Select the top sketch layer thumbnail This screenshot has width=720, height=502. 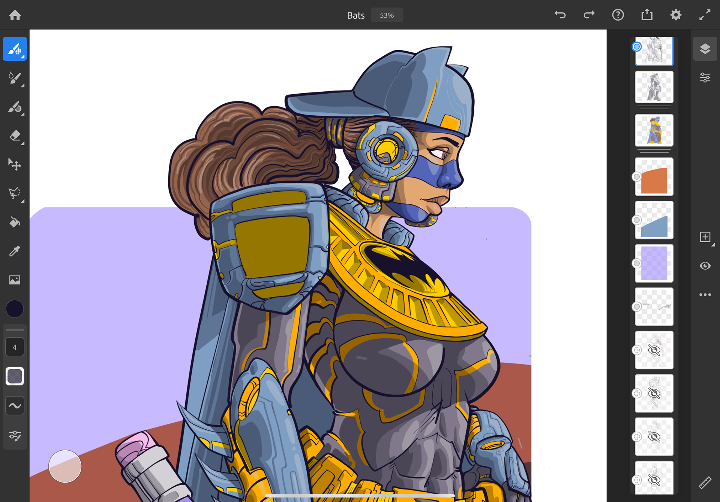pyautogui.click(x=654, y=51)
